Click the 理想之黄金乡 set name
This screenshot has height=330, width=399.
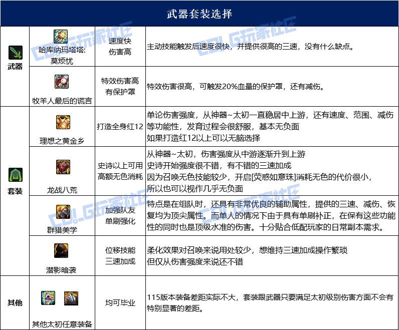[x=62, y=141]
